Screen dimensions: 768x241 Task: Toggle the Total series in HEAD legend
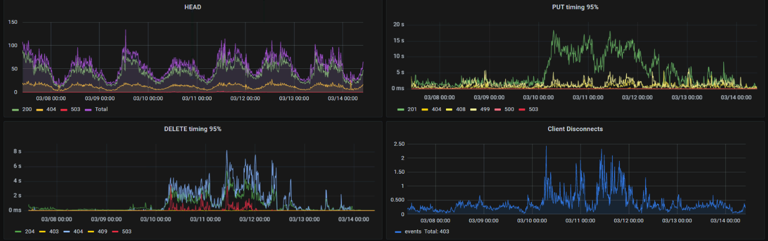[101, 109]
